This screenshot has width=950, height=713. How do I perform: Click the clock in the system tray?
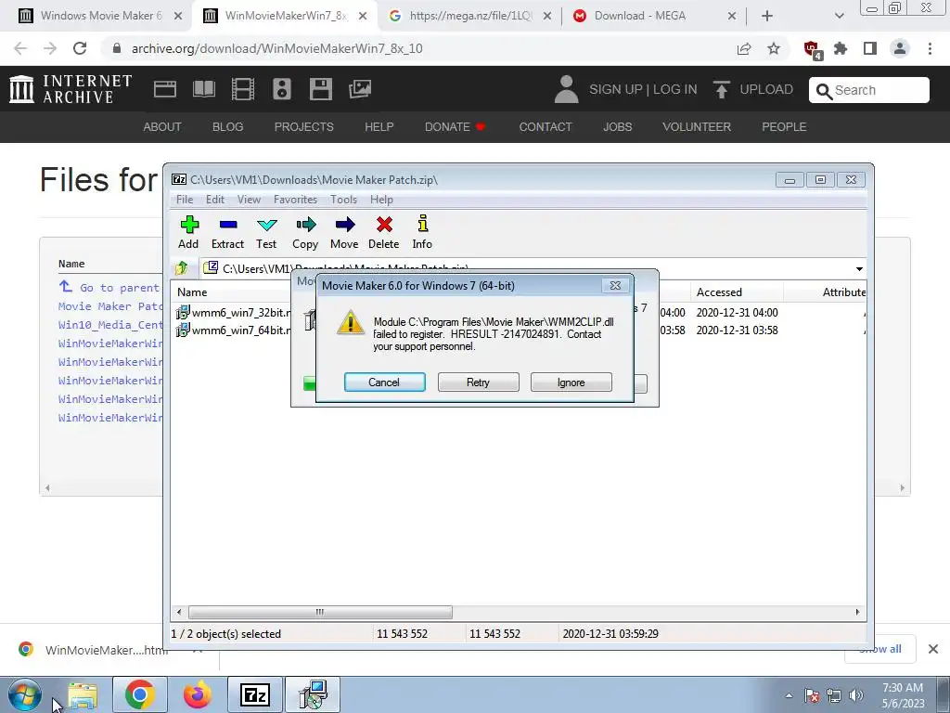click(903, 695)
